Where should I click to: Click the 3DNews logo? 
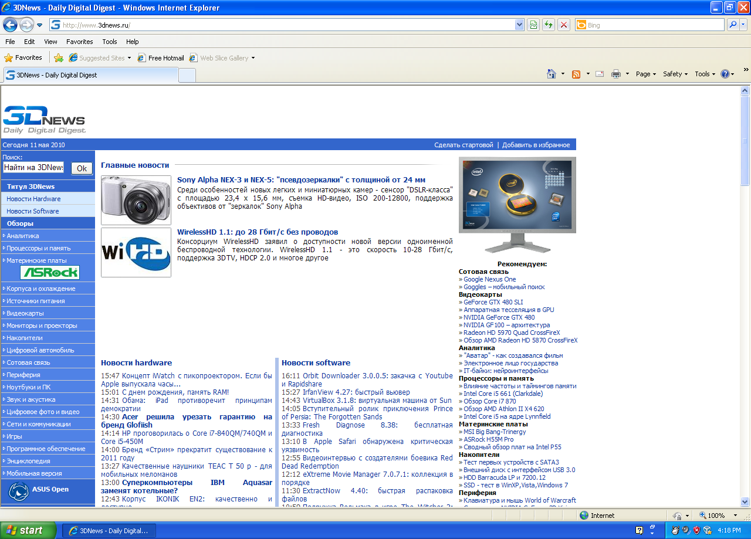(44, 119)
